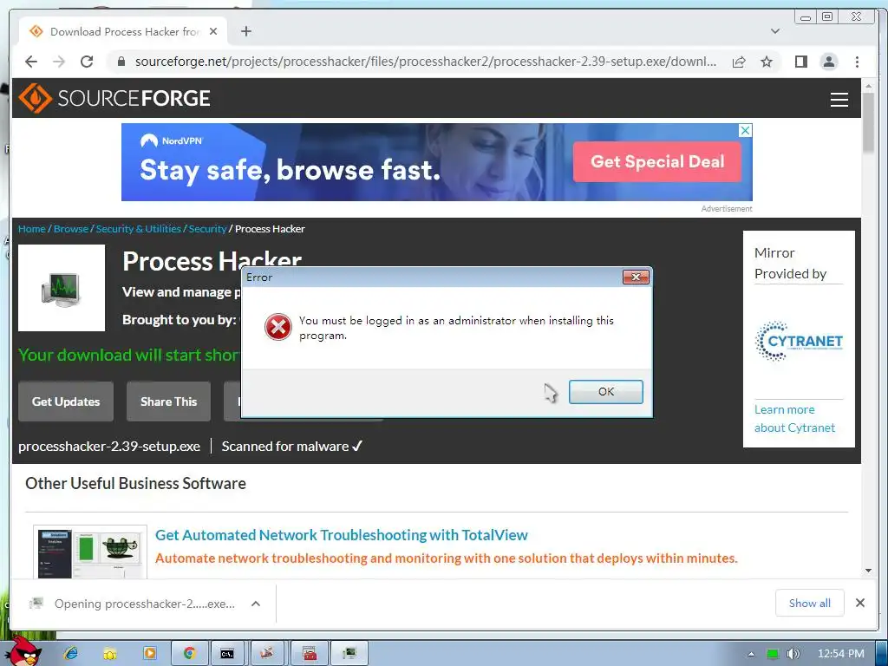
Task: Click OK in the Error dialog
Action: 605,391
